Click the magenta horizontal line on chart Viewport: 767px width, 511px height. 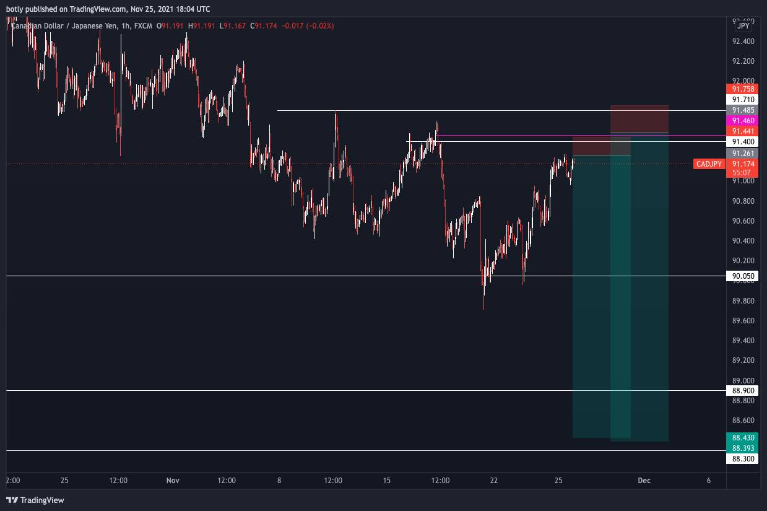click(x=581, y=135)
